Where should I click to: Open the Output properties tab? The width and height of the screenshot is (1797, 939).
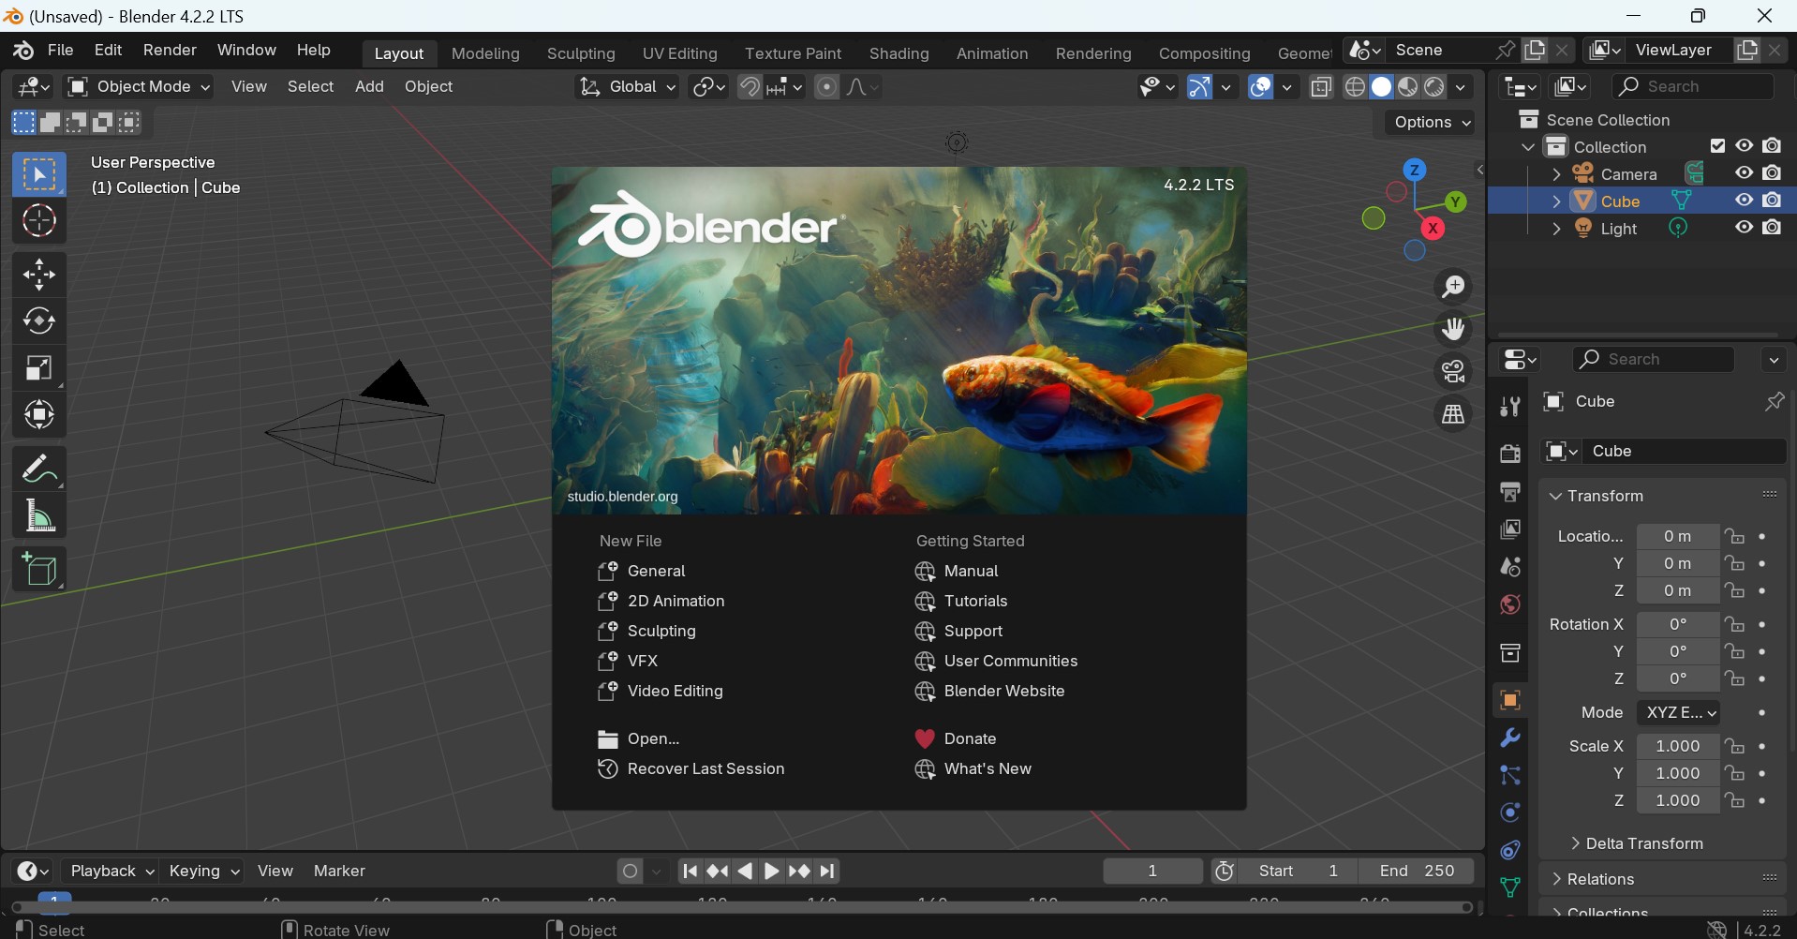[x=1510, y=493]
